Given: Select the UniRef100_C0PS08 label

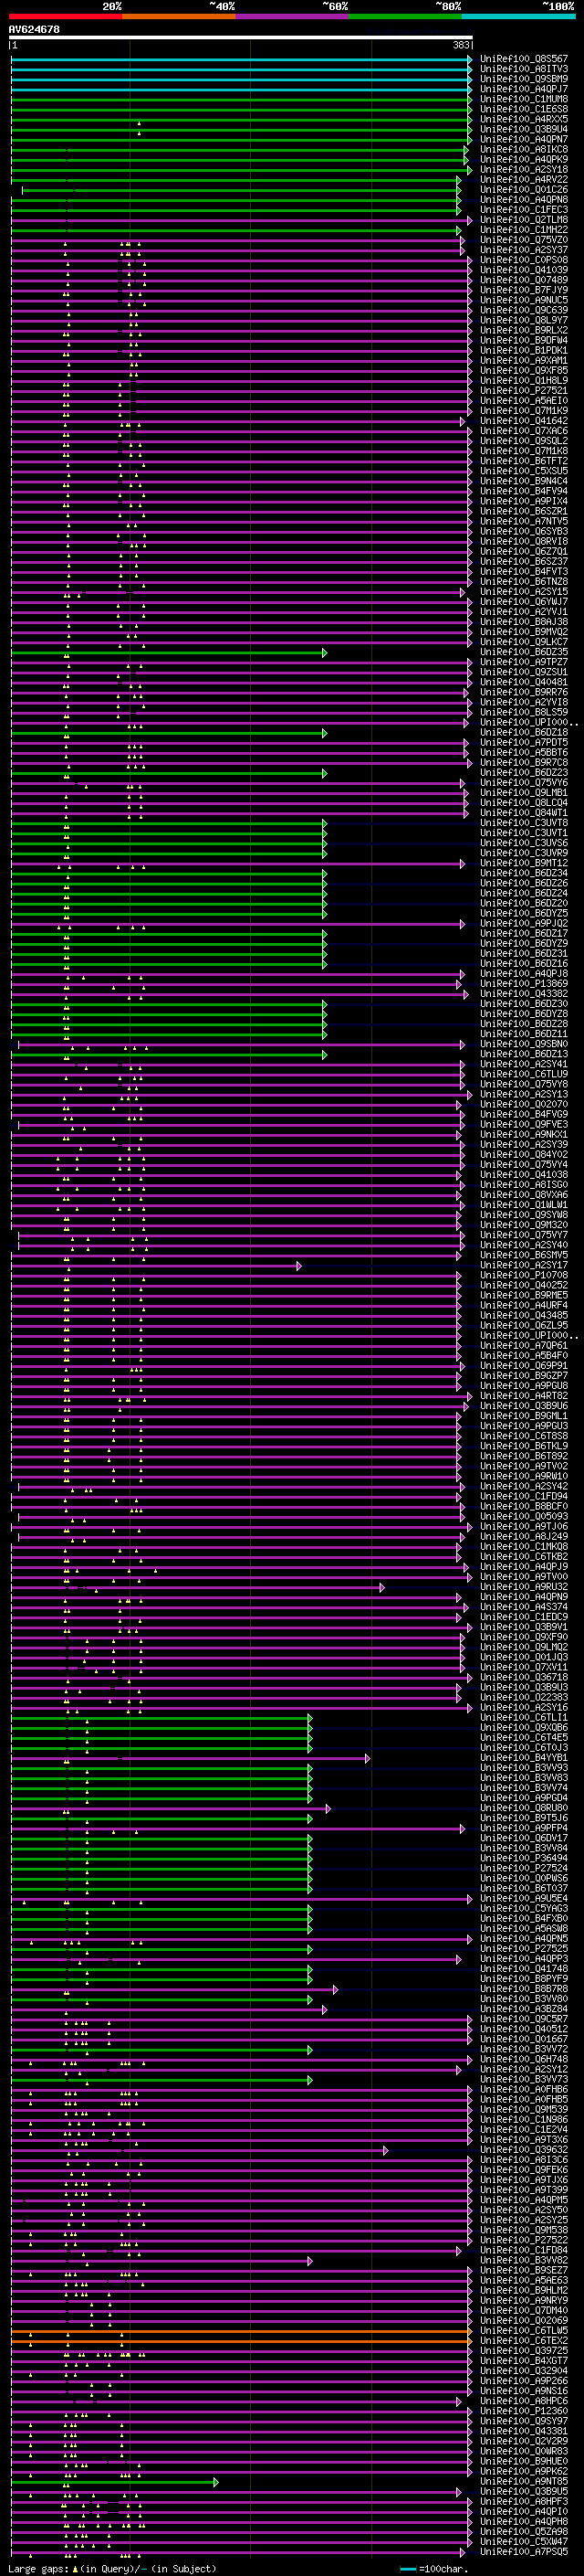Looking at the screenshot, I should [524, 260].
